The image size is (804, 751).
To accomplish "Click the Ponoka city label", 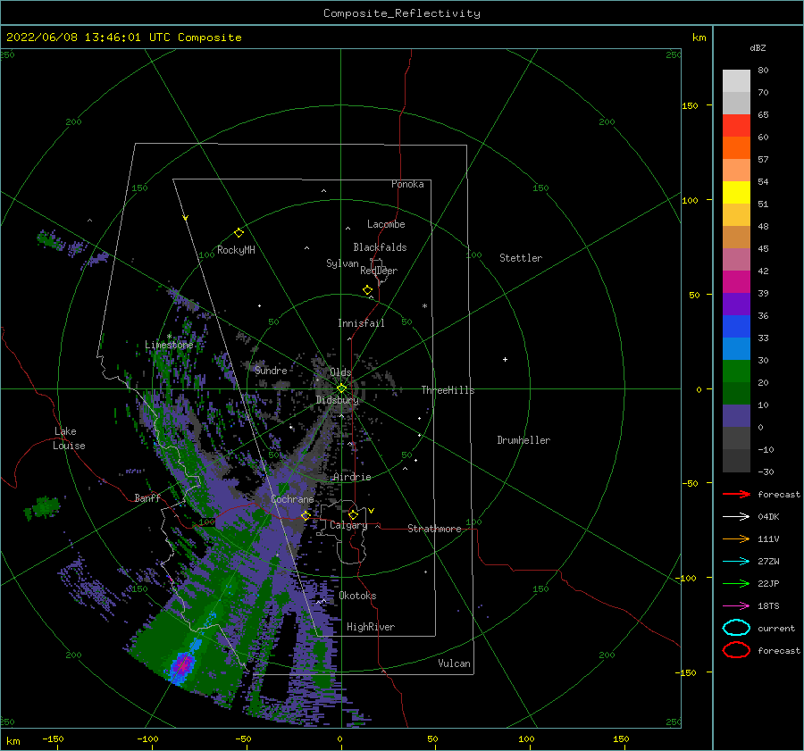I will click(x=407, y=184).
